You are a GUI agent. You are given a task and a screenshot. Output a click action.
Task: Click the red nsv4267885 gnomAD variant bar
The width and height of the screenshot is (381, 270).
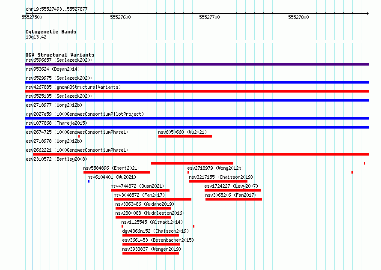coord(197,91)
